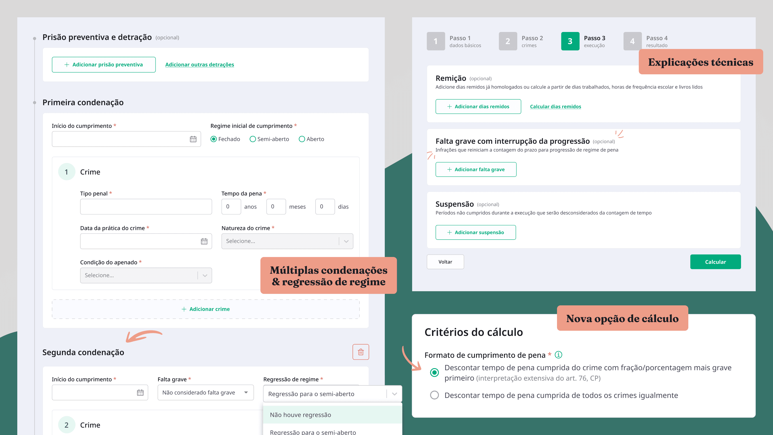Click step 3 number badge
Image resolution: width=773 pixels, height=435 pixels.
570,41
